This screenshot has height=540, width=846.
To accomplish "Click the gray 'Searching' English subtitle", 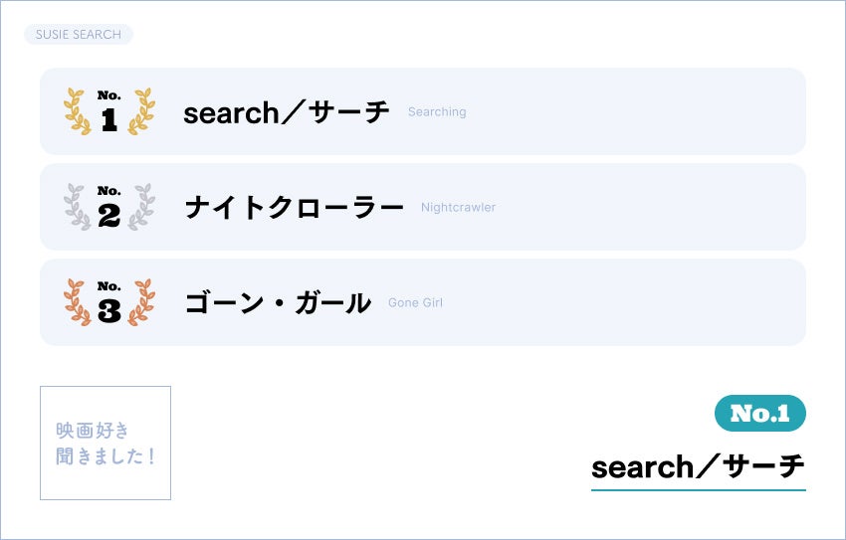I will [x=437, y=112].
